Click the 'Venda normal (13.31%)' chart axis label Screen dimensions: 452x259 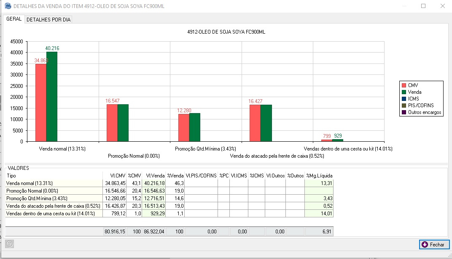[x=62, y=148]
